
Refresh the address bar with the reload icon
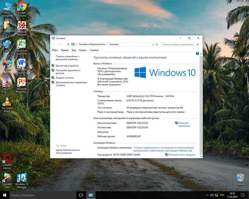[157, 45]
